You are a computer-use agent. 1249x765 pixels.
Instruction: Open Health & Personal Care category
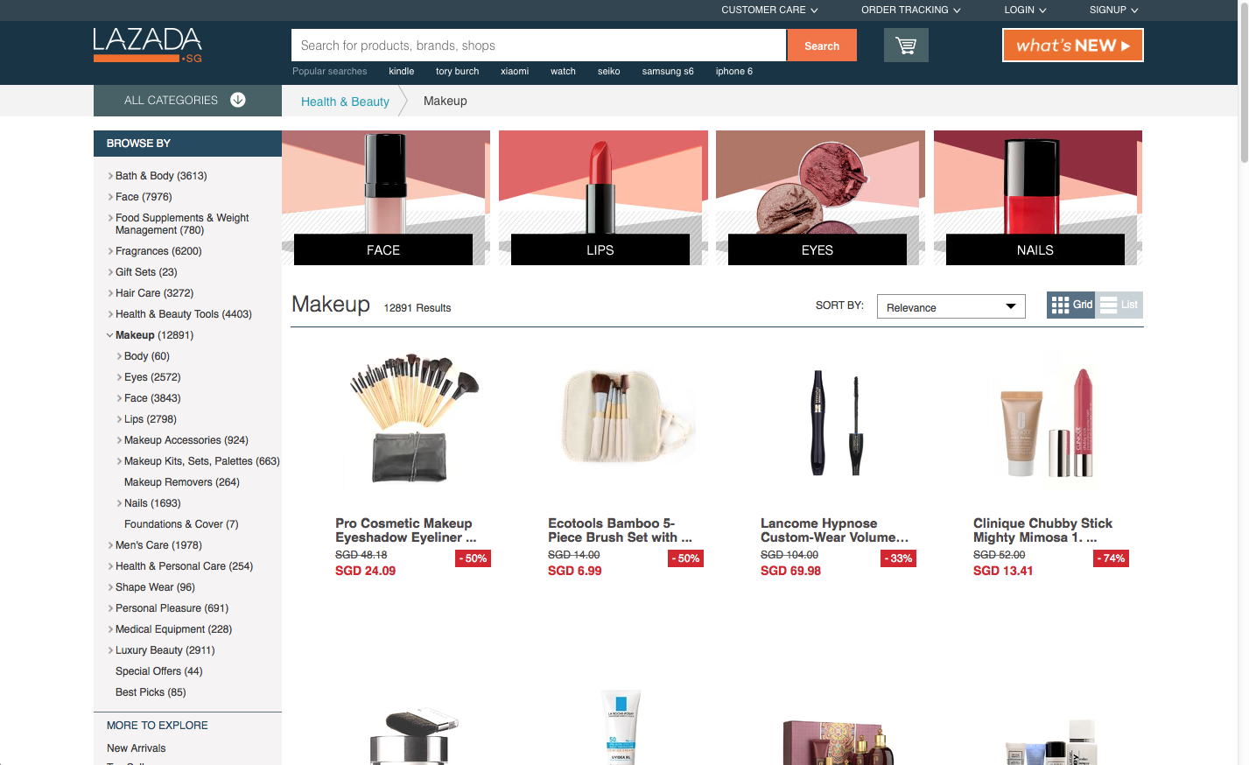point(184,566)
